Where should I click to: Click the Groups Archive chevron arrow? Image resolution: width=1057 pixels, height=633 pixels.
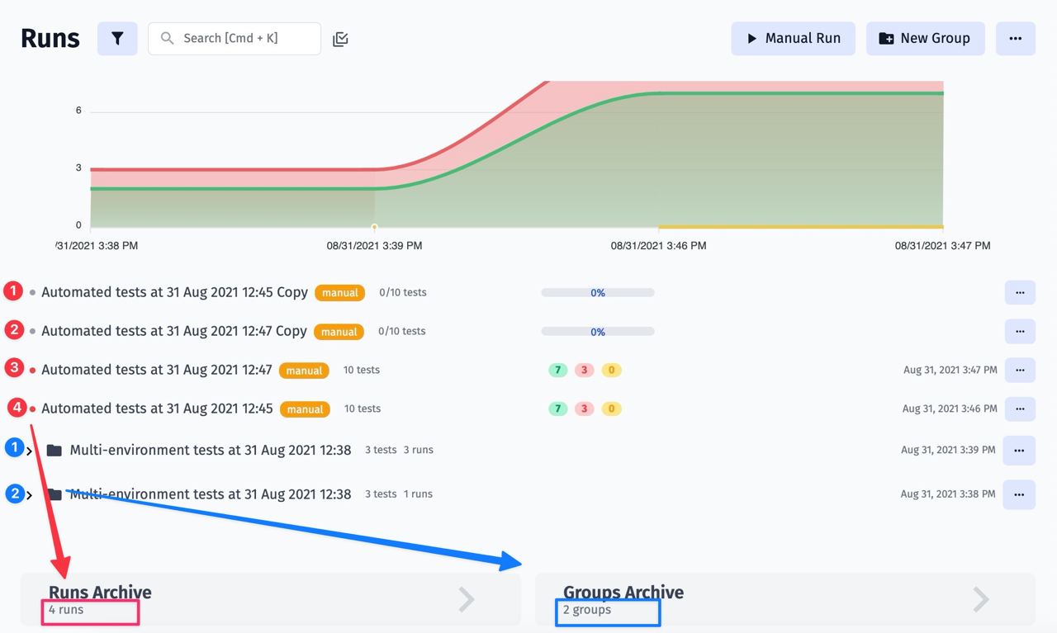click(981, 599)
